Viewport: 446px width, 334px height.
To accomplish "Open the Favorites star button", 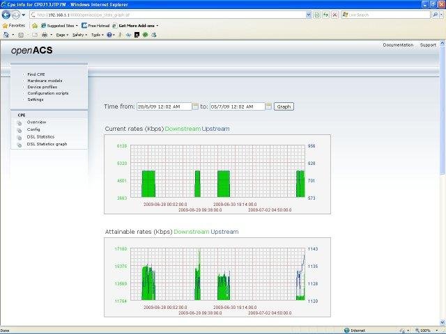I will pos(14,26).
